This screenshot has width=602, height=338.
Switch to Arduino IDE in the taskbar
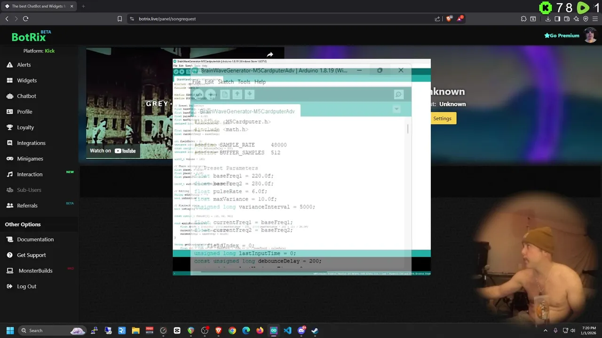(274, 330)
